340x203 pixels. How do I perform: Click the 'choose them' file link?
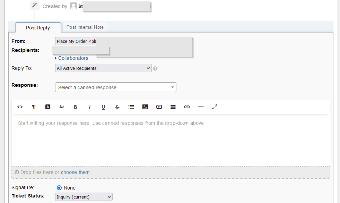(75, 172)
